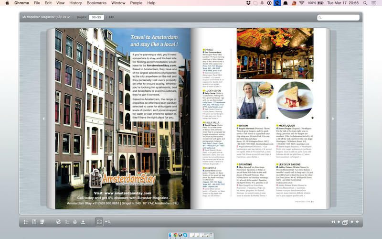Click the Skype icon in the dock
This screenshot has width=382, height=239.
coord(185,235)
